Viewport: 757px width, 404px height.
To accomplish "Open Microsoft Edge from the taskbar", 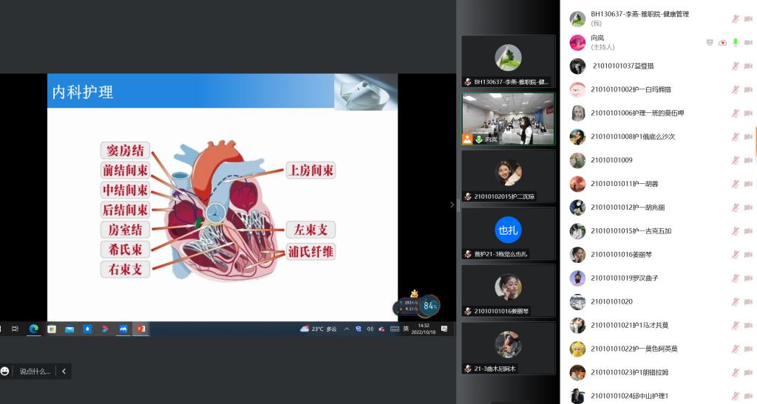I will (x=33, y=329).
